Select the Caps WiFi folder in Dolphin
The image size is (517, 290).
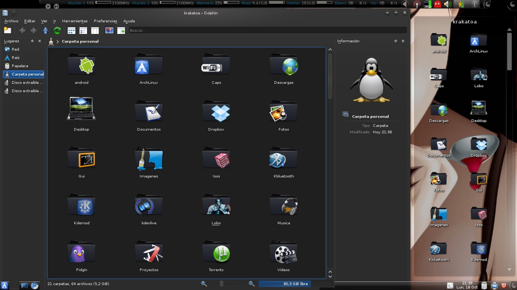pyautogui.click(x=216, y=69)
